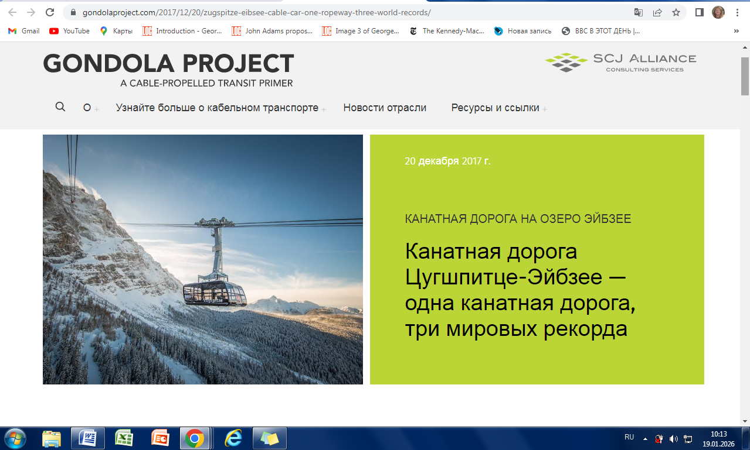
Task: Open the Google Translate icon in address bar
Action: (x=639, y=12)
